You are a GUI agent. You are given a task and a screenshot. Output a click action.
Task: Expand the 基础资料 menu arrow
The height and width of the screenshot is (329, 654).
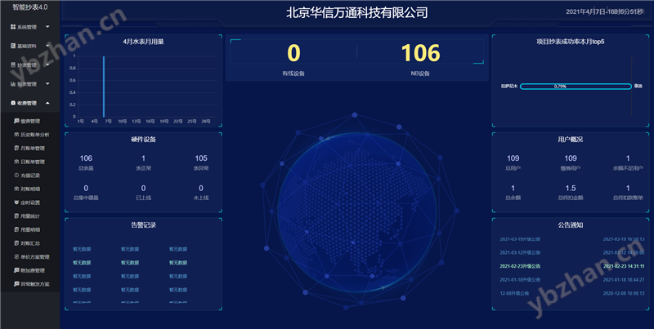click(47, 46)
